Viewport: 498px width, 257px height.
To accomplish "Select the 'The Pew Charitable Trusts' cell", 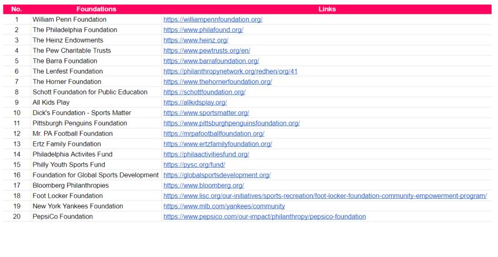I will [96, 51].
